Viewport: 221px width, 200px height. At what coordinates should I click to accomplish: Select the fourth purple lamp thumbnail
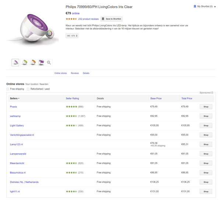tap(41, 63)
